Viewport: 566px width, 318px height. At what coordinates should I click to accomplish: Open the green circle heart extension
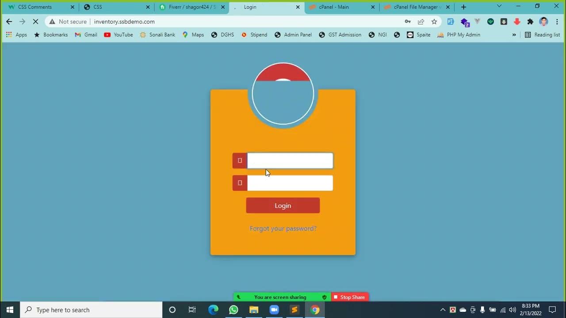click(x=490, y=22)
